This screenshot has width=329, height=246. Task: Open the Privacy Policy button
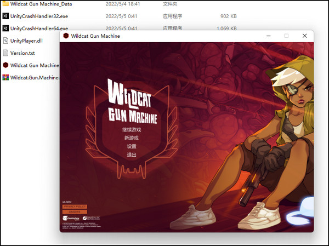[75, 207]
